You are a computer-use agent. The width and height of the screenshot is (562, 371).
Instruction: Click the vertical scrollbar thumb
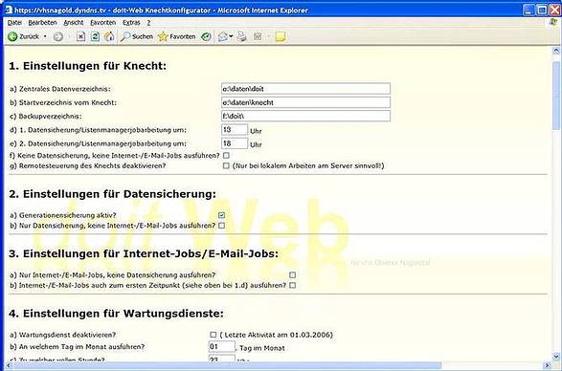[556, 96]
